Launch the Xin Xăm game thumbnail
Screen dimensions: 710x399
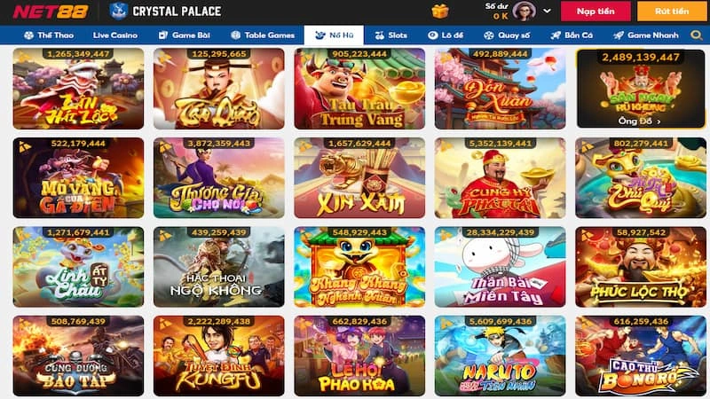359,178
